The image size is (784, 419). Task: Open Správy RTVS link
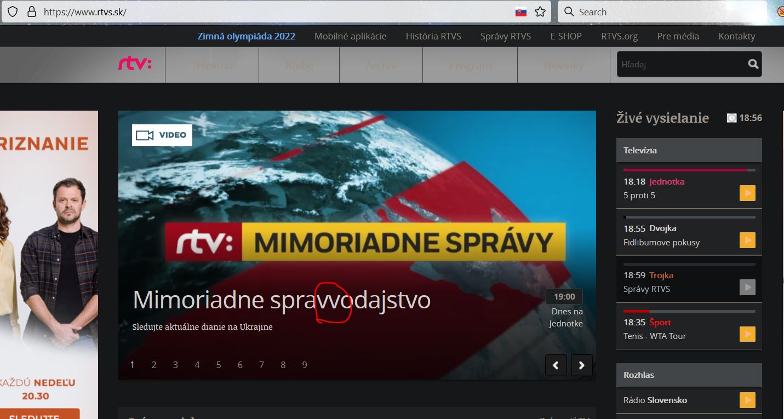pos(506,36)
